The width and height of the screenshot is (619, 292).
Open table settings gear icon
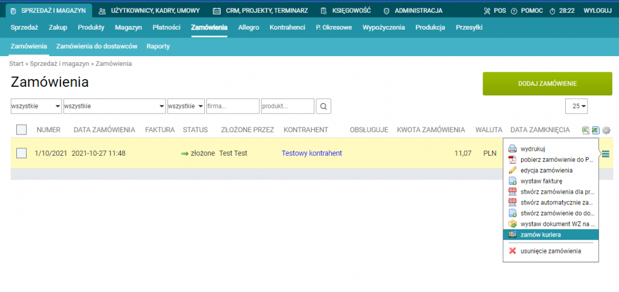pyautogui.click(x=606, y=130)
